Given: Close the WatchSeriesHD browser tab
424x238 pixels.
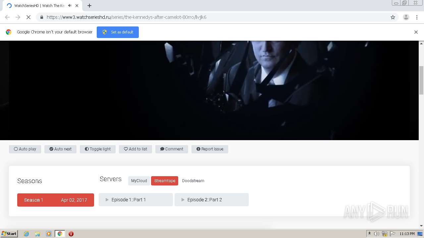Looking at the screenshot, I should 77,6.
